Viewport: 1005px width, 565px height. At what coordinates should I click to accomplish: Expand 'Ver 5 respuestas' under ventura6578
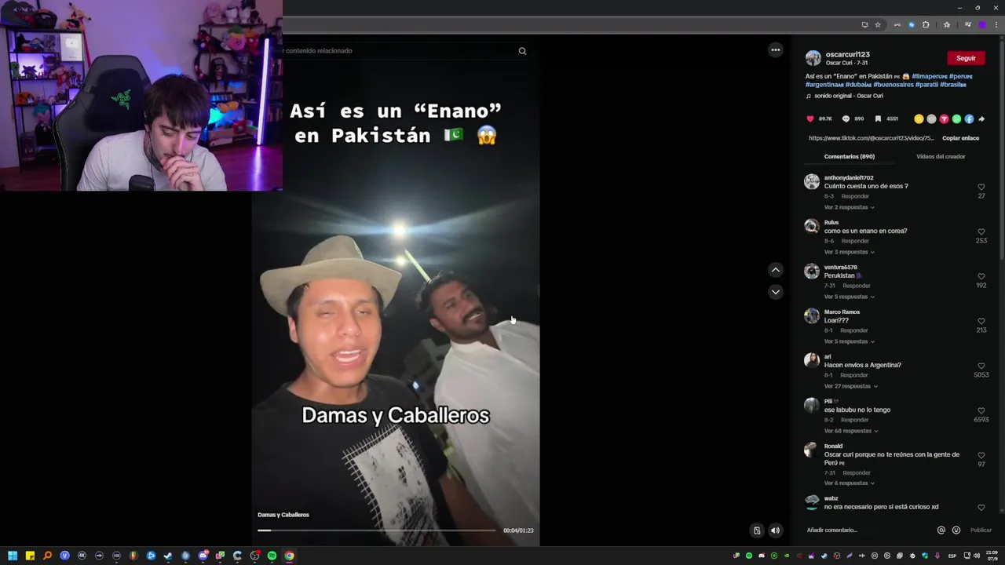849,297
